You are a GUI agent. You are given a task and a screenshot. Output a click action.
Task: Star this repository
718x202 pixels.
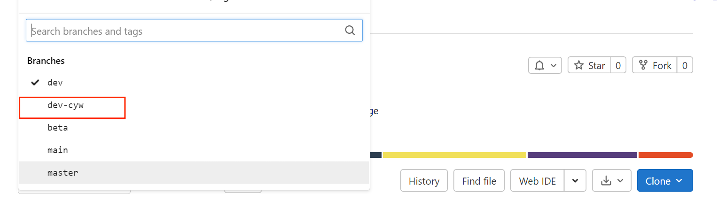590,65
